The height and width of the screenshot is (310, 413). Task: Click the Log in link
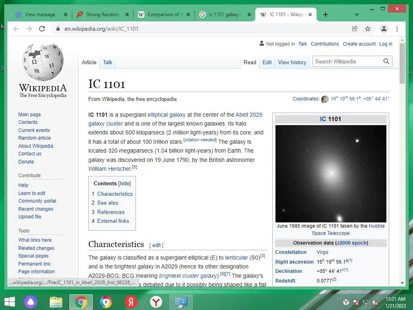[x=386, y=44]
